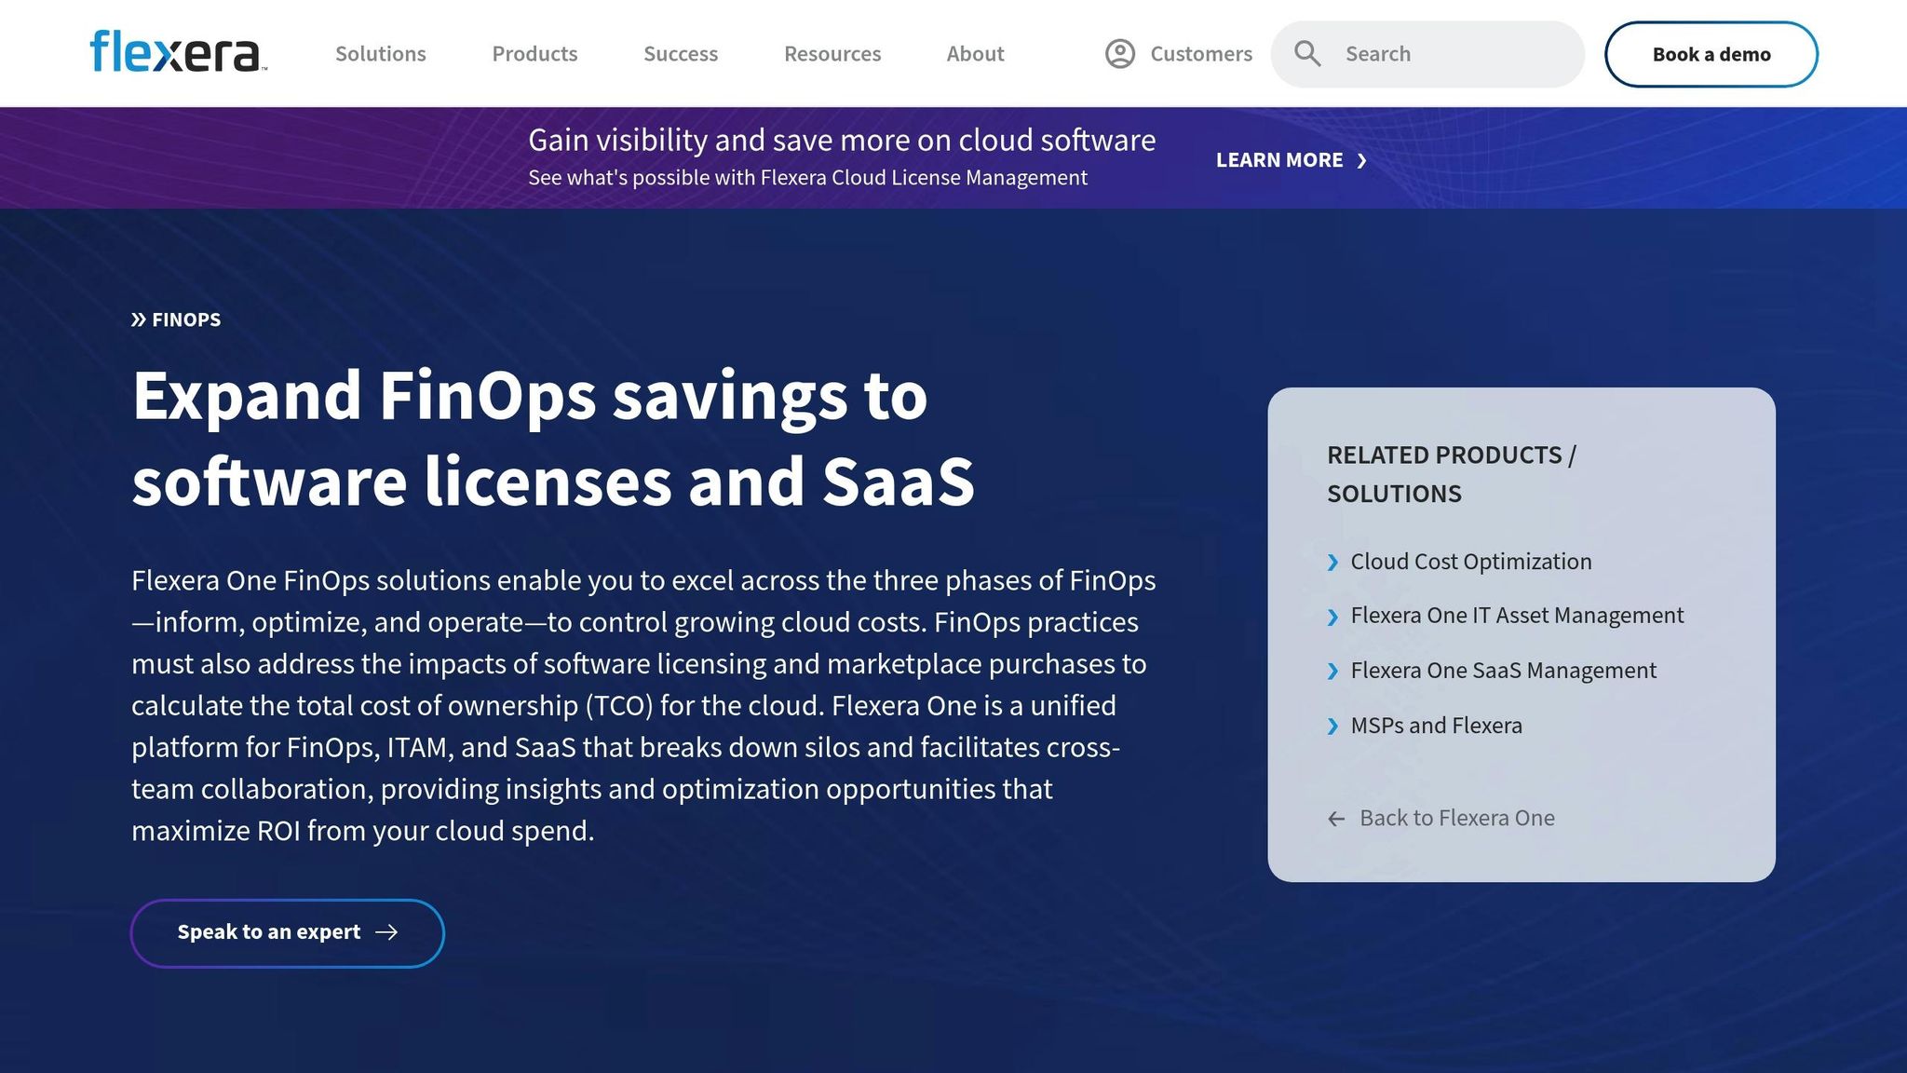Click the magnifying glass search icon
This screenshot has width=1907, height=1073.
(x=1307, y=54)
